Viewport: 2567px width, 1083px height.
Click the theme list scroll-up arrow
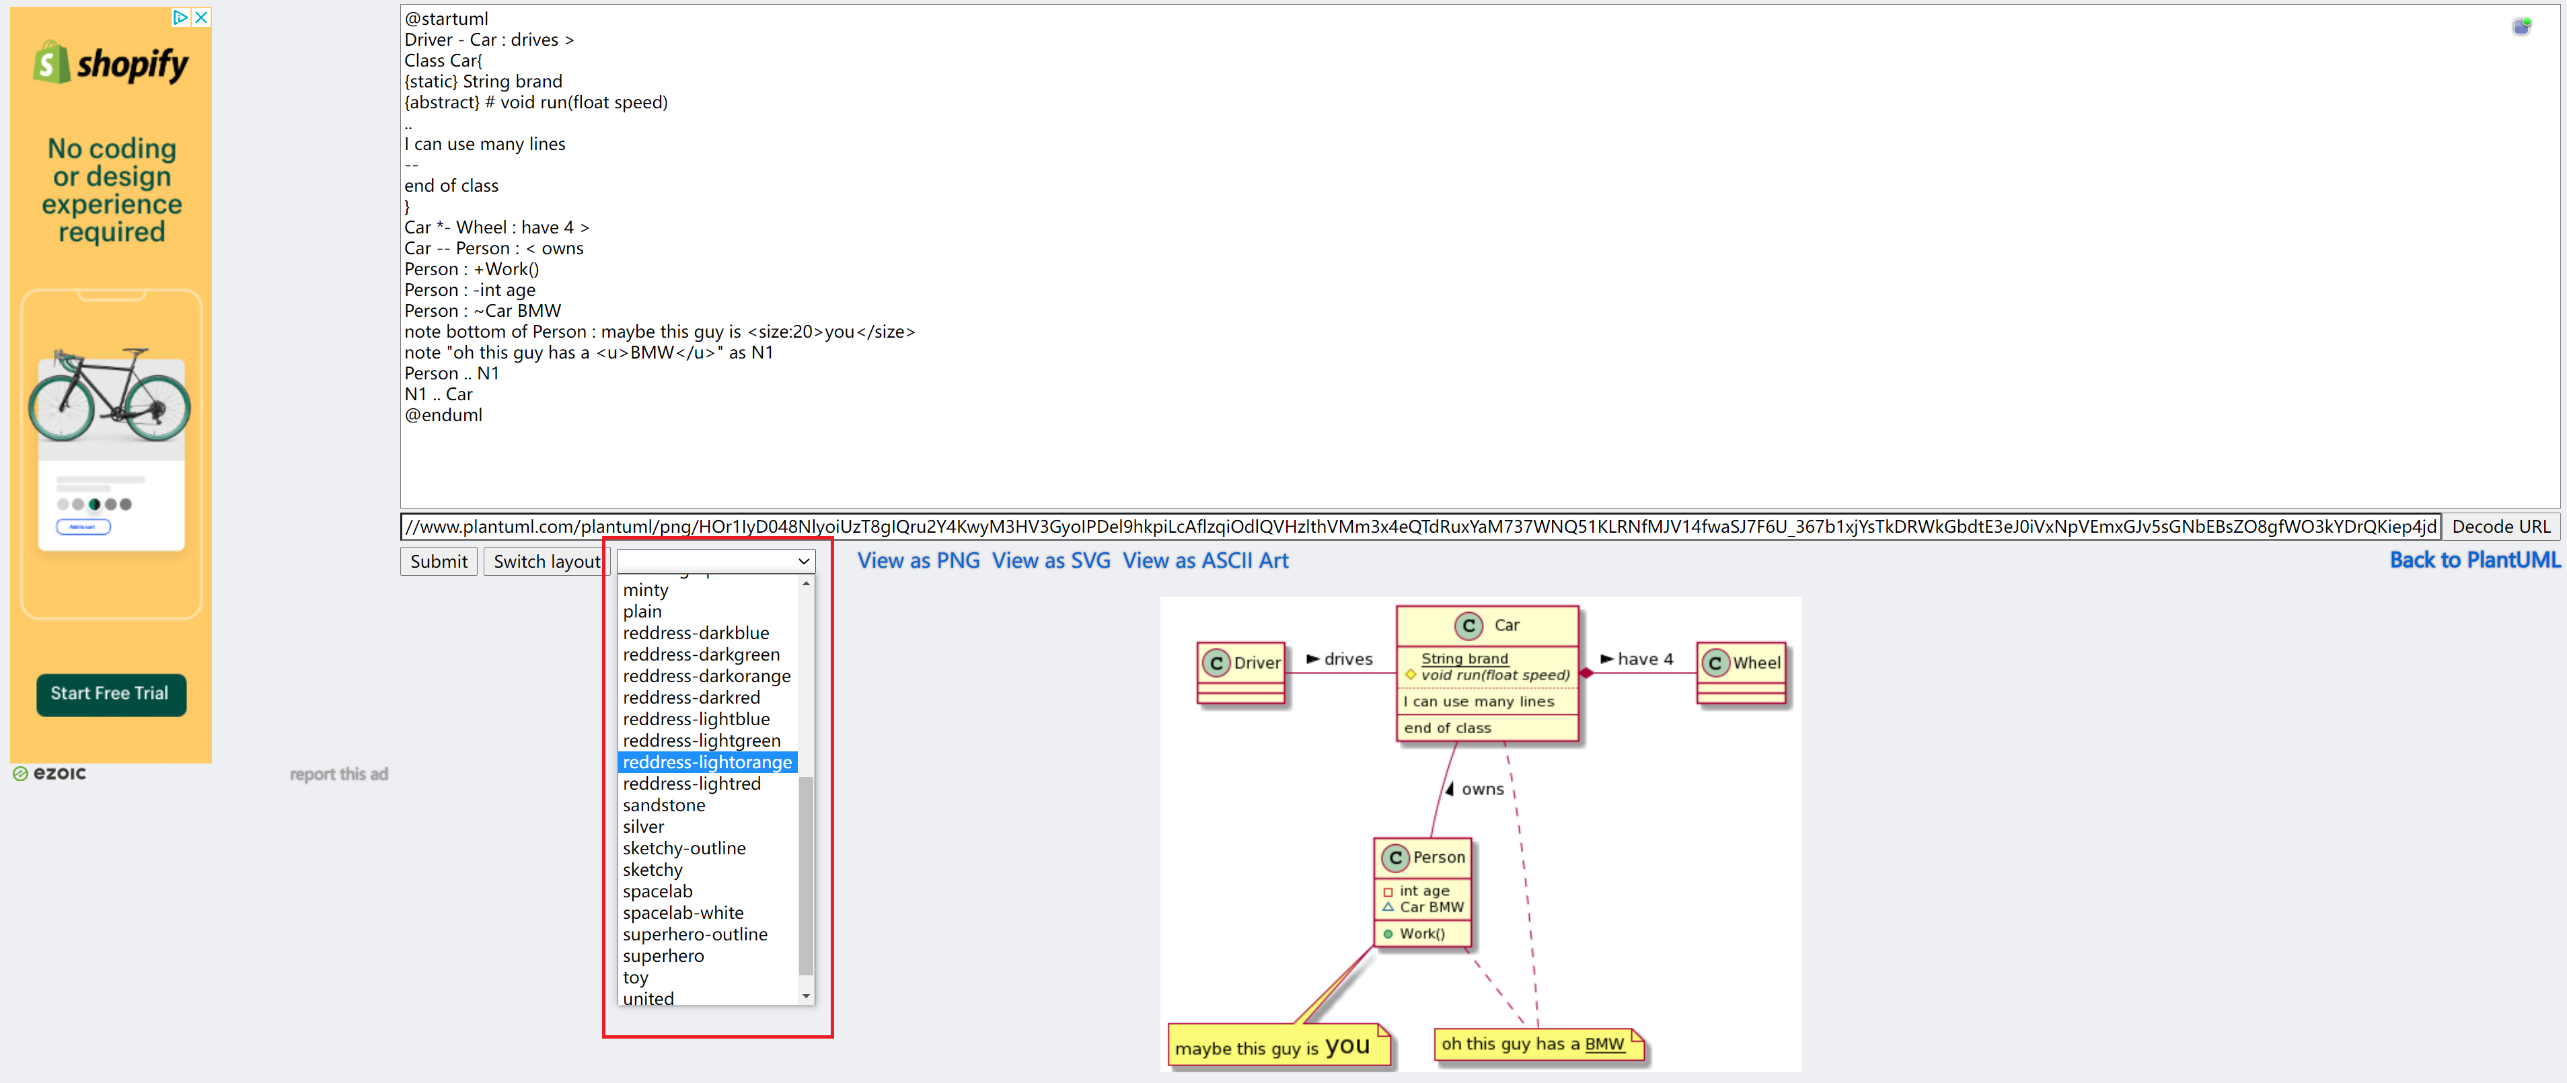pyautogui.click(x=806, y=584)
